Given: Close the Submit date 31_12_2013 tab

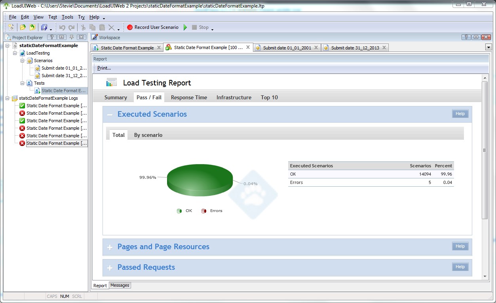Looking at the screenshot, I should click(x=384, y=47).
